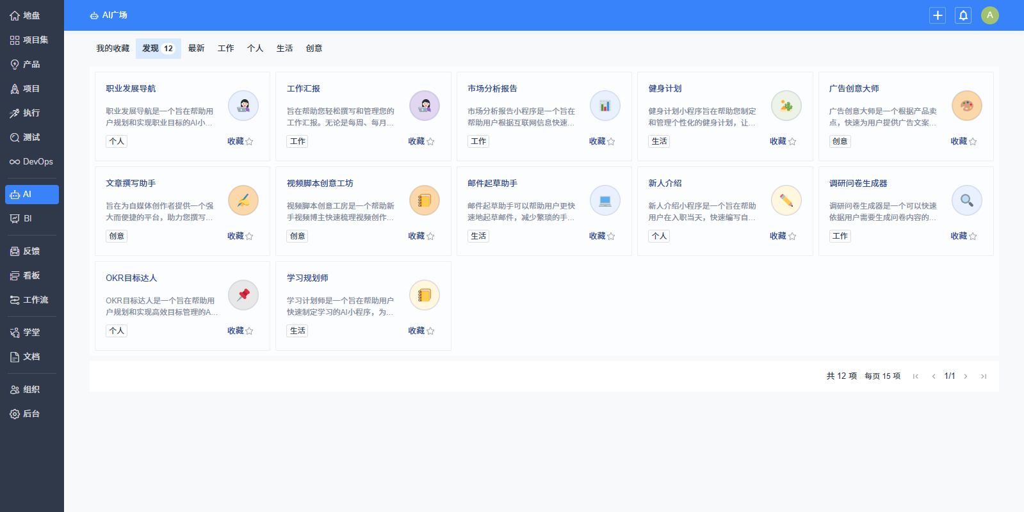Open the 视频脚本创意工坊 card
This screenshot has width=1024, height=512.
coord(320,184)
